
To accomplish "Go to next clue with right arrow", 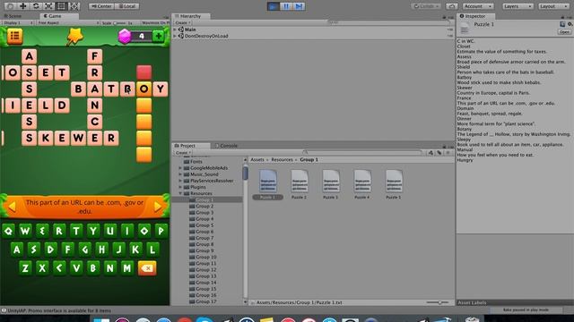I will pyautogui.click(x=158, y=207).
